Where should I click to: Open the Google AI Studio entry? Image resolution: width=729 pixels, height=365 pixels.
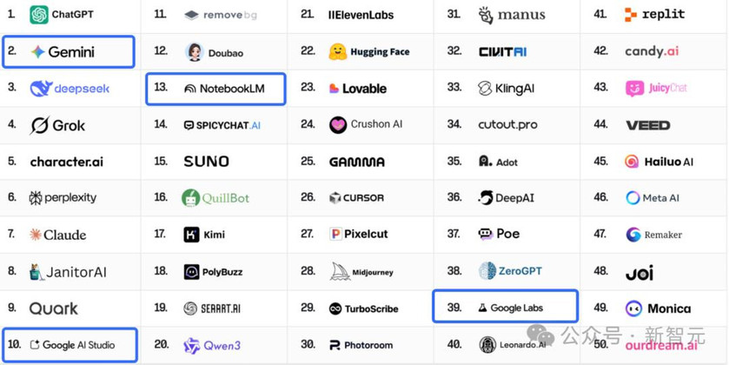[x=70, y=345]
